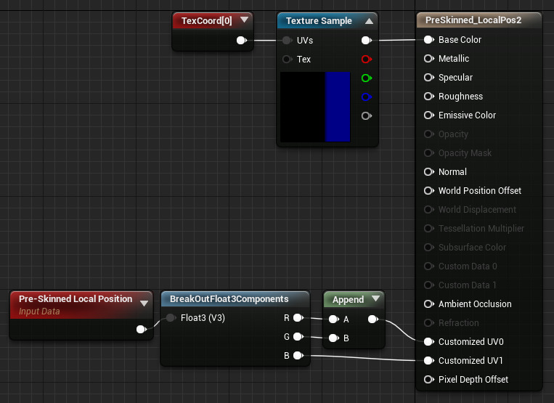Click the texture preview thumbnail
This screenshot has width=554, height=403.
pyautogui.click(x=315, y=107)
